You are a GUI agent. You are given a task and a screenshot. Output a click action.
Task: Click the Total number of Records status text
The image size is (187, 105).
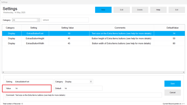(13, 104)
